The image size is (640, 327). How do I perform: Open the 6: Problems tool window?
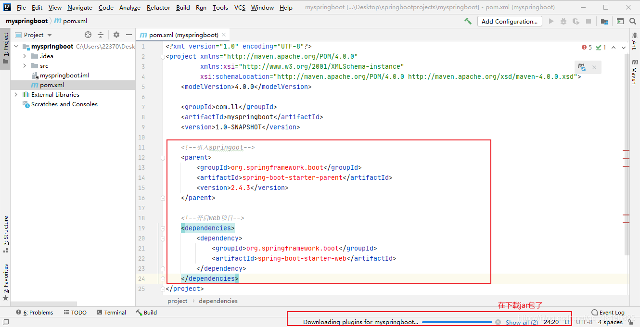35,313
